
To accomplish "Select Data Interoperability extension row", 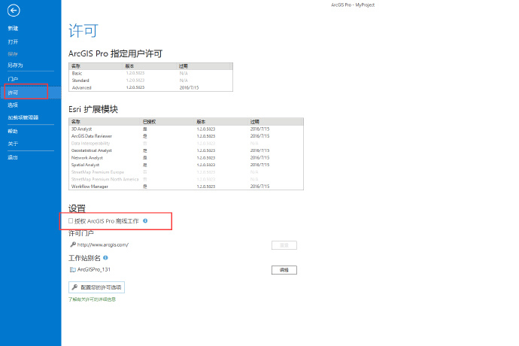I will pos(186,144).
